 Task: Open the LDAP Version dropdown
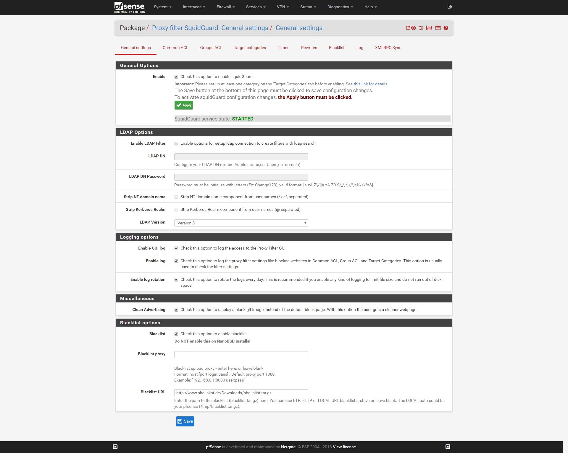tap(241, 223)
